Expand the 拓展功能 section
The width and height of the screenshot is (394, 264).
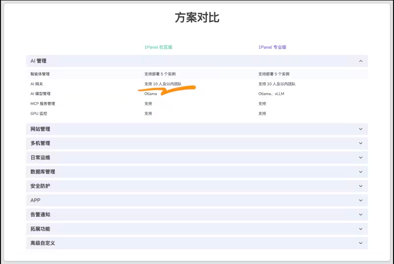[x=197, y=229]
